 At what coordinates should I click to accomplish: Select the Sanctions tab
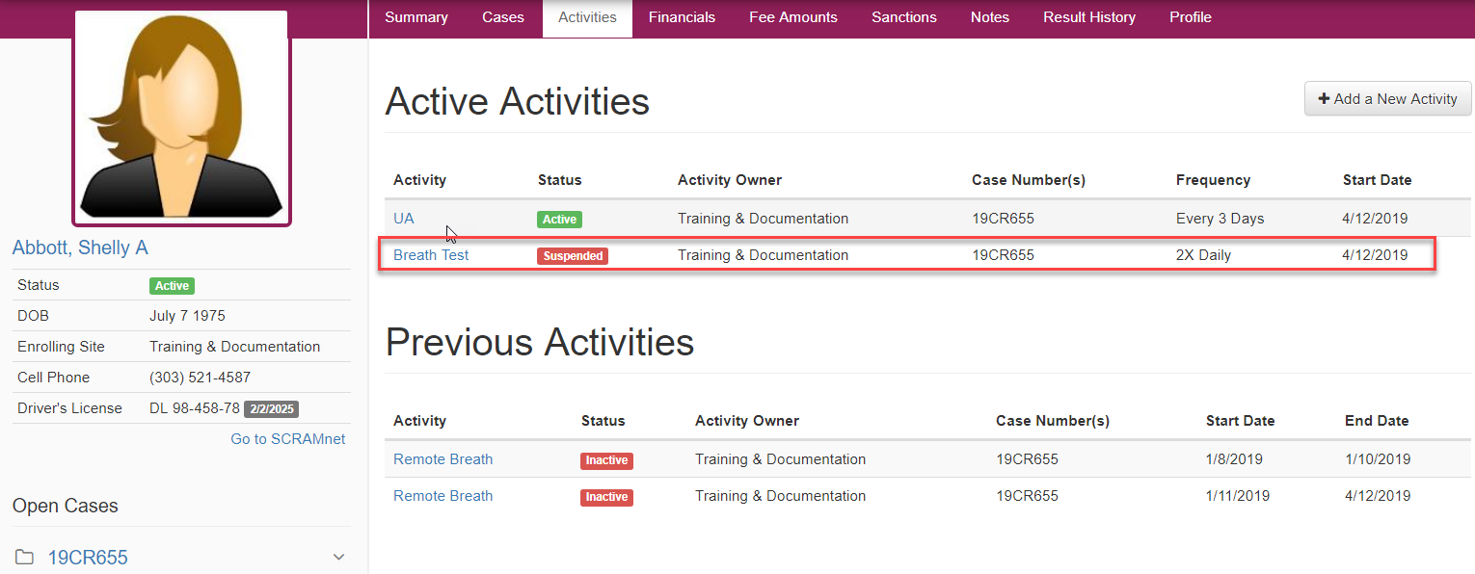coord(903,17)
